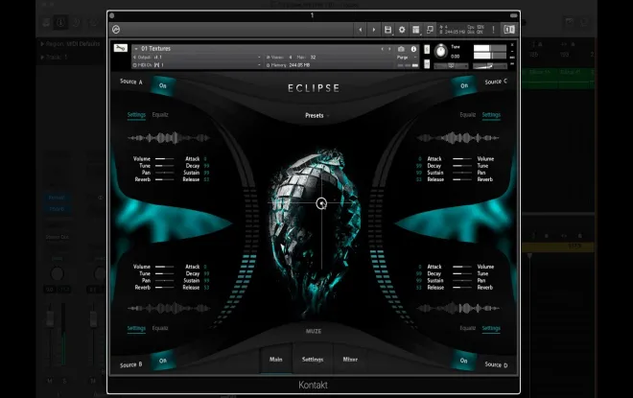Turn off Source A with its On button

click(x=163, y=85)
